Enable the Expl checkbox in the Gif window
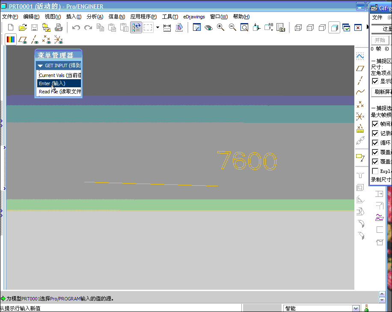The width and height of the screenshot is (392, 312). point(375,171)
